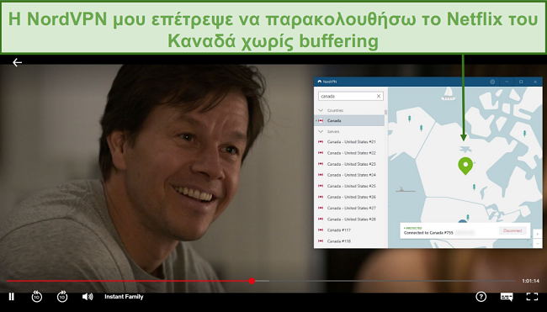Mute the Netflix volume speaker icon

pyautogui.click(x=88, y=297)
